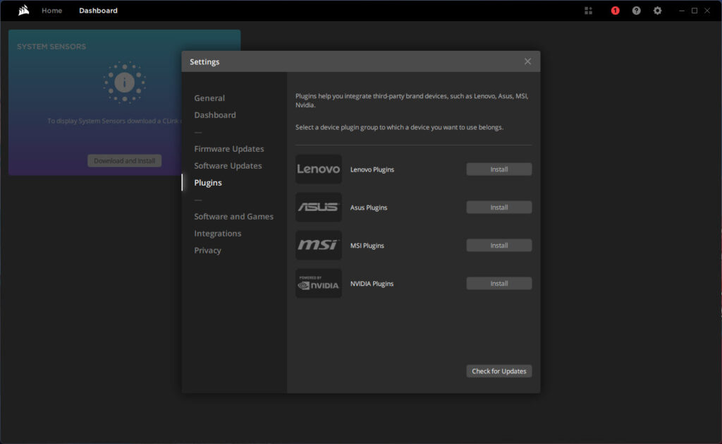Install the MSI Plugins
The image size is (722, 444).
498,245
